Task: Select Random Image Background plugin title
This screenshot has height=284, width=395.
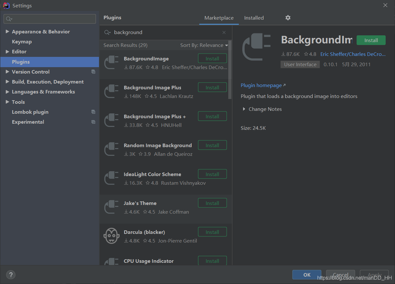Action: pyautogui.click(x=158, y=145)
